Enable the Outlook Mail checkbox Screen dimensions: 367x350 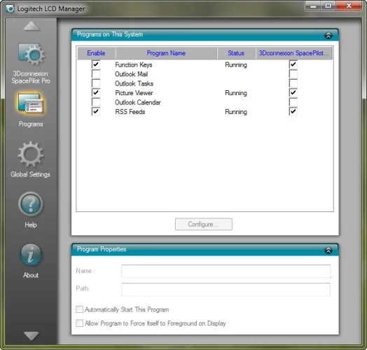(96, 74)
